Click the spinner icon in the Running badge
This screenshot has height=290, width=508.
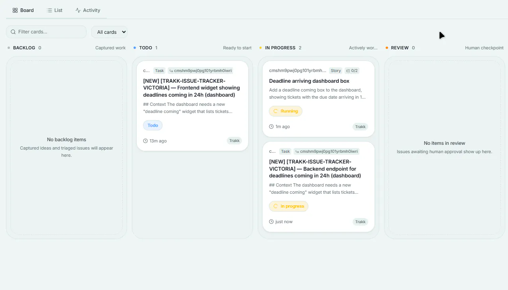pyautogui.click(x=275, y=111)
